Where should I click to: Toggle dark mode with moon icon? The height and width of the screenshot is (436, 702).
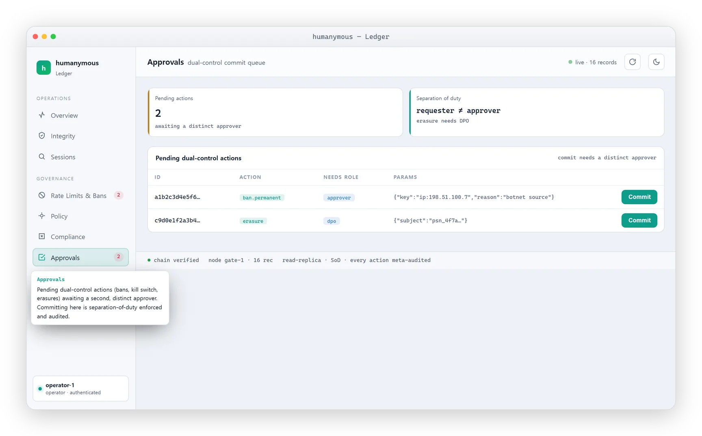tap(656, 62)
